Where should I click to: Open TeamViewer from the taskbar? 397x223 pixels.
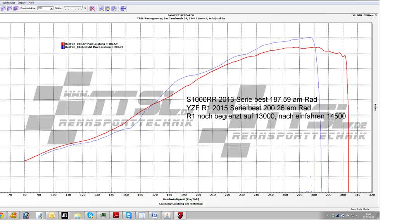pos(129,215)
